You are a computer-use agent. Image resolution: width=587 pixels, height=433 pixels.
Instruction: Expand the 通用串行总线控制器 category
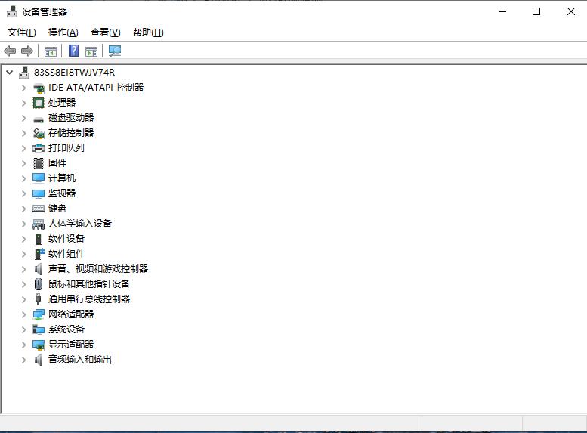point(23,299)
